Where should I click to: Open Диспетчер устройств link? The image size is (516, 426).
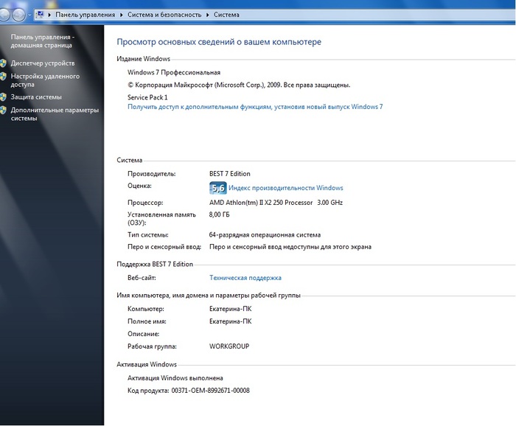click(x=42, y=63)
